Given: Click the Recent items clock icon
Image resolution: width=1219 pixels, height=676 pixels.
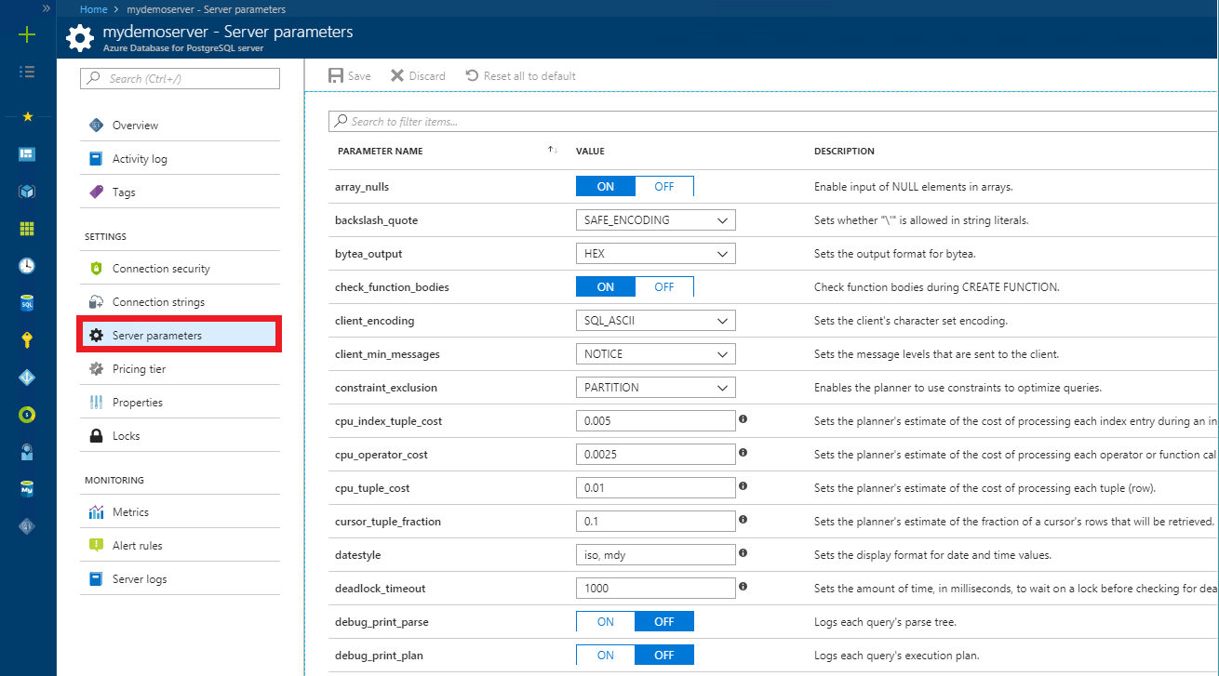Looking at the screenshot, I should (x=27, y=265).
